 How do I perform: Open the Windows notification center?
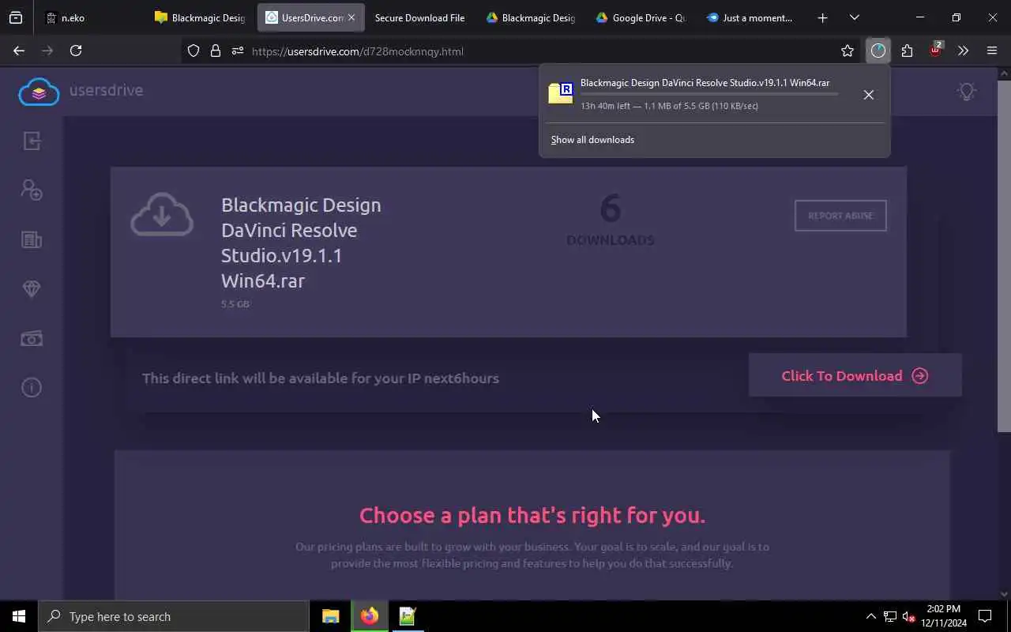pos(985,616)
